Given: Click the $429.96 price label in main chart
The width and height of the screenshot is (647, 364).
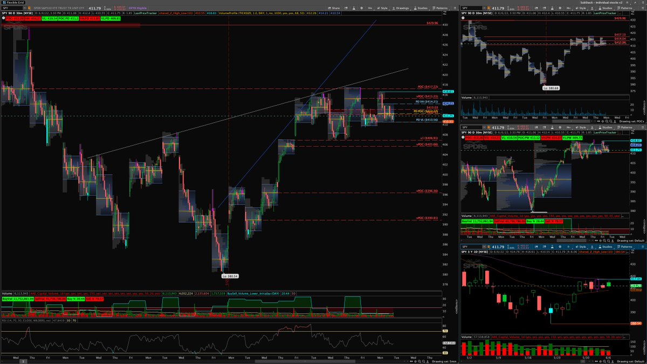Looking at the screenshot, I should (x=431, y=23).
